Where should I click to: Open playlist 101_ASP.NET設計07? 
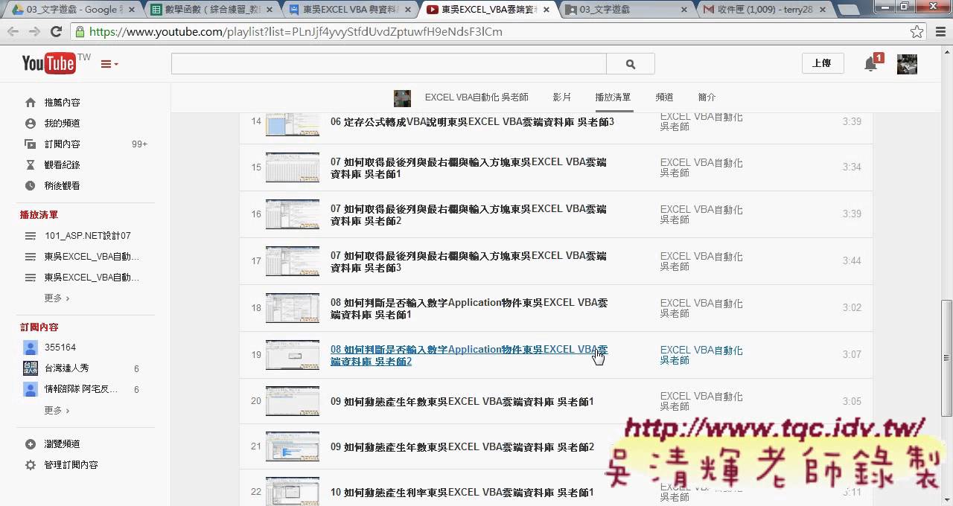pyautogui.click(x=87, y=236)
